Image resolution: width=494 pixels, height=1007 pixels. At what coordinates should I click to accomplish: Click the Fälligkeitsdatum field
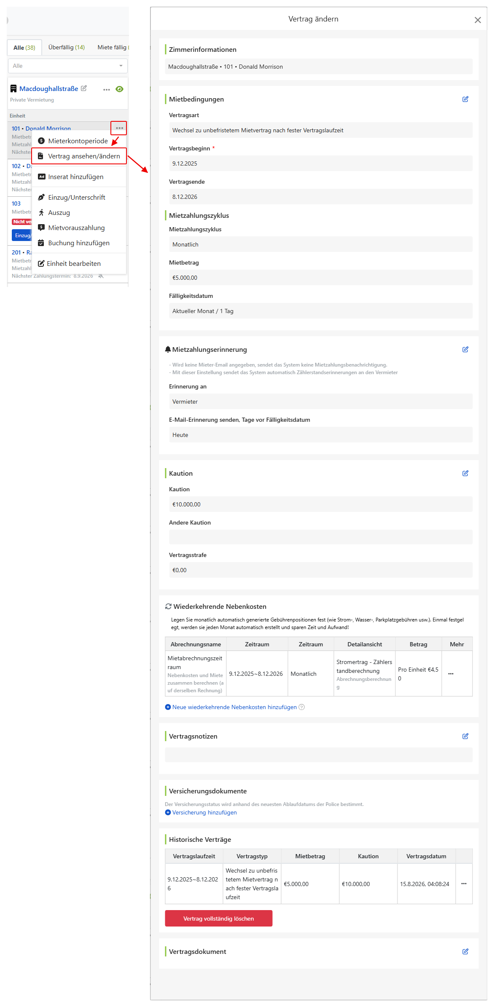pyautogui.click(x=321, y=311)
